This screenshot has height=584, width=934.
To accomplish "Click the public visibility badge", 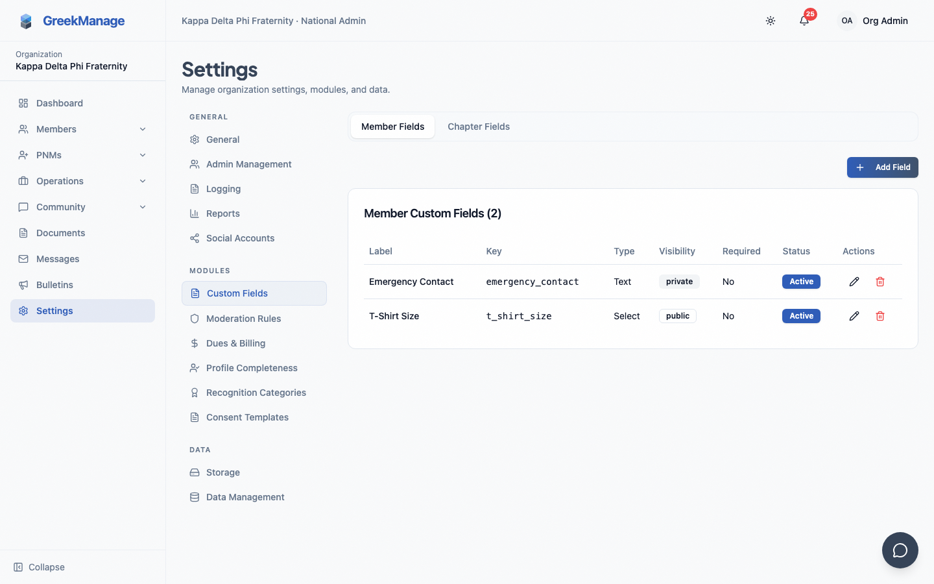I will [x=678, y=316].
